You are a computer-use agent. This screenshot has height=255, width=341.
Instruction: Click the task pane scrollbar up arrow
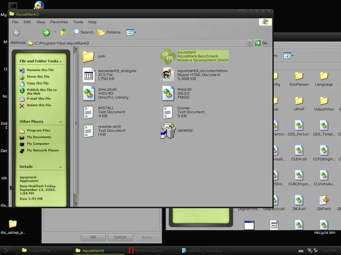click(76, 49)
